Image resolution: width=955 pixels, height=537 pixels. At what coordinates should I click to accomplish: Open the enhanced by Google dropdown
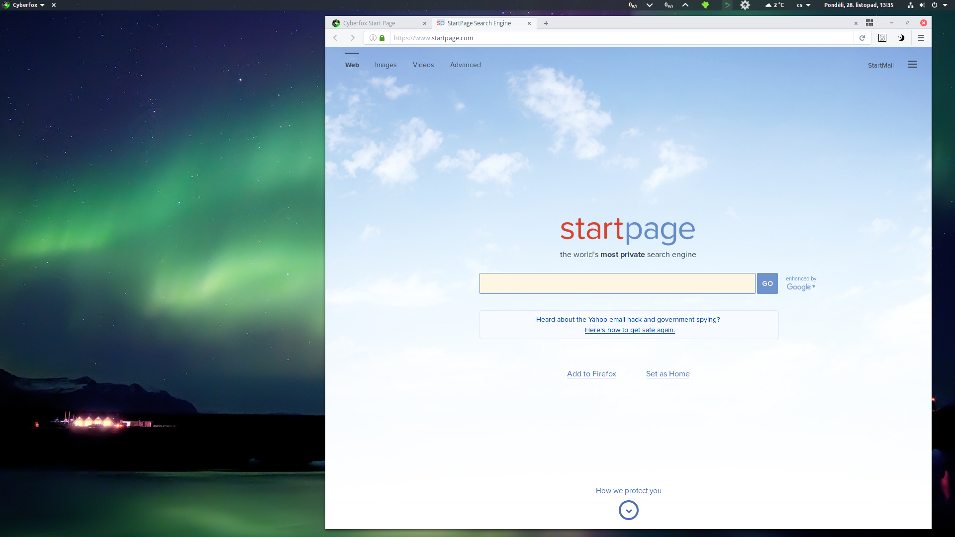coord(801,283)
